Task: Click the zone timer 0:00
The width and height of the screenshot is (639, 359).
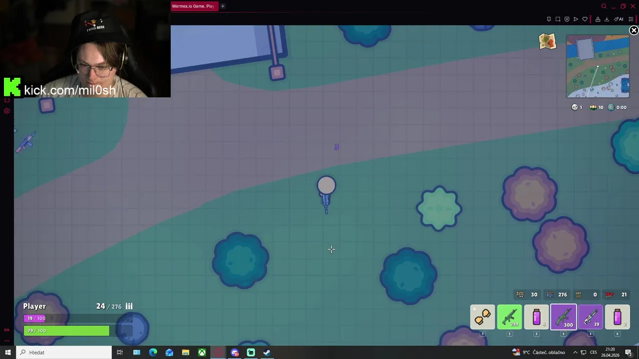Action: [617, 107]
